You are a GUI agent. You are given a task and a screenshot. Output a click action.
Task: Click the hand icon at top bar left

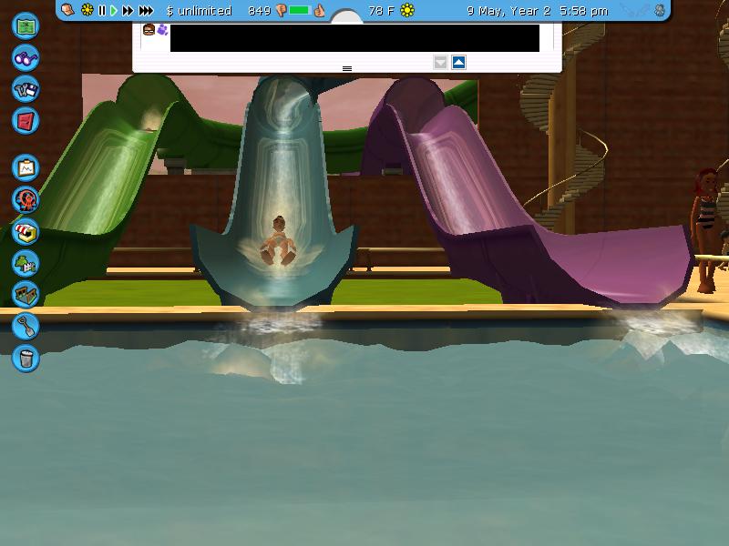67,10
